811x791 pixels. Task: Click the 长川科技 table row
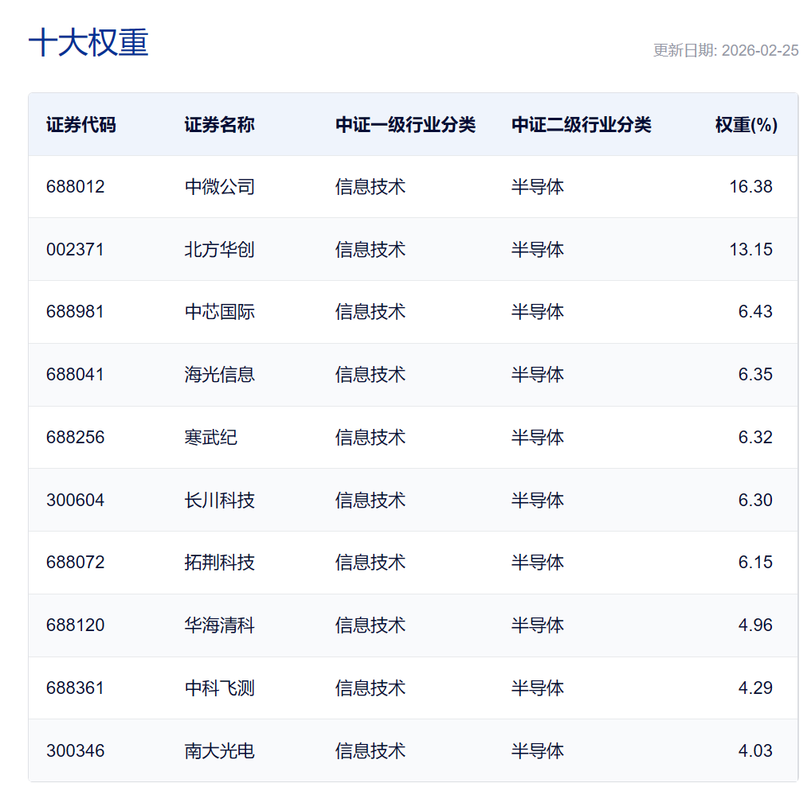220,500
